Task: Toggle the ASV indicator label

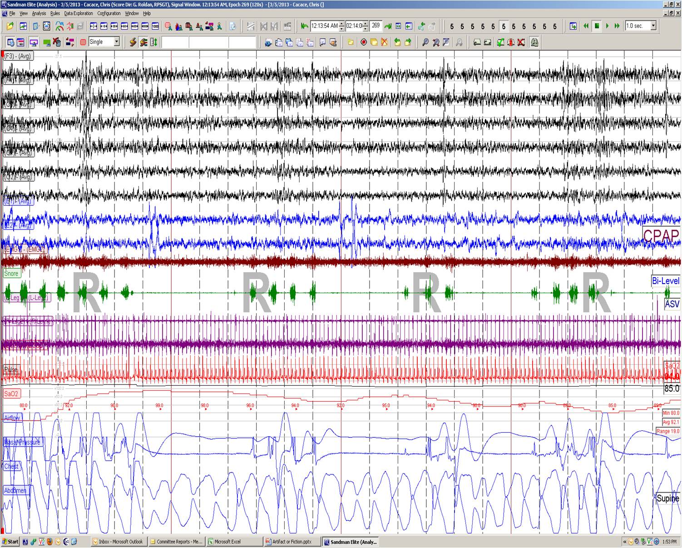Action: click(672, 304)
